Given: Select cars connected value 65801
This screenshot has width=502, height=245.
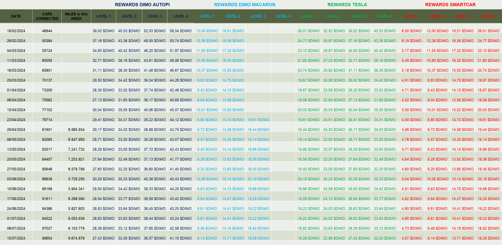Looking at the screenshot, I should click(47, 70).
